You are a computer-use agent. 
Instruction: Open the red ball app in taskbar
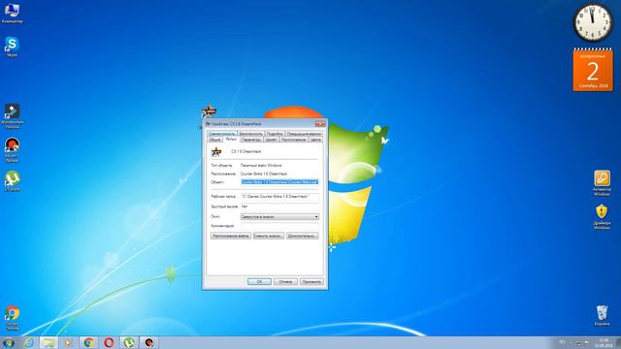click(148, 342)
